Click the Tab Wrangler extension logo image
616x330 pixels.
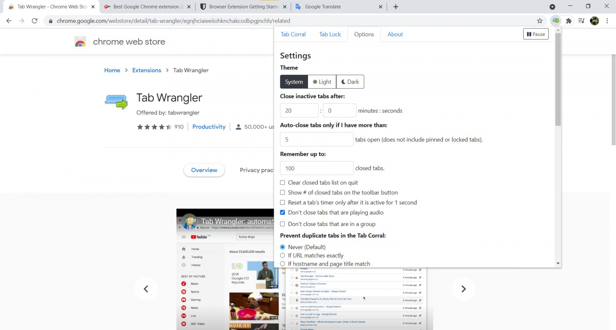[x=116, y=102]
